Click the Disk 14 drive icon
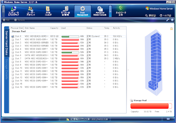 click(13, 81)
